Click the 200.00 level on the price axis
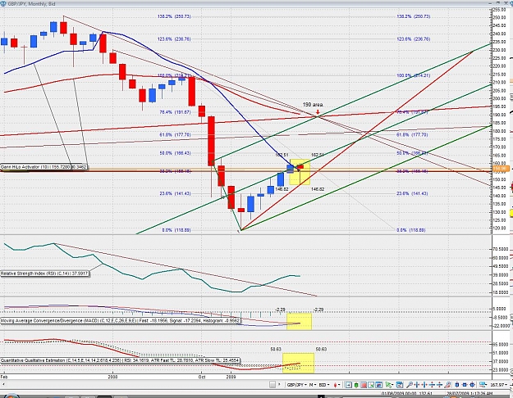Image resolution: width=513 pixels, height=398 pixels. (500, 98)
